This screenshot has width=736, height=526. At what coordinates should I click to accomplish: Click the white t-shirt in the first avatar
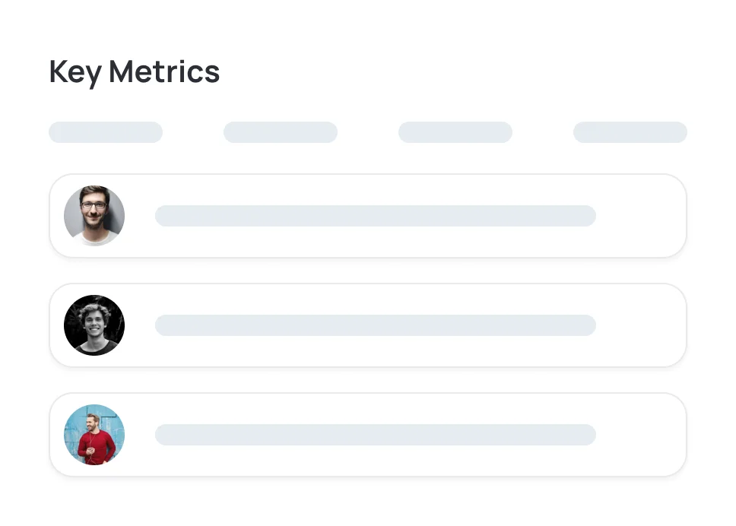coord(96,238)
